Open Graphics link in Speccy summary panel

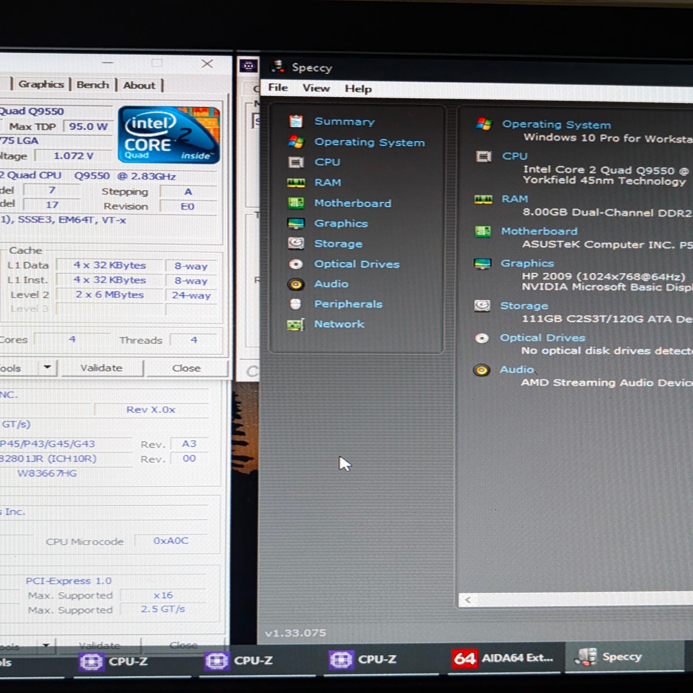[527, 264]
